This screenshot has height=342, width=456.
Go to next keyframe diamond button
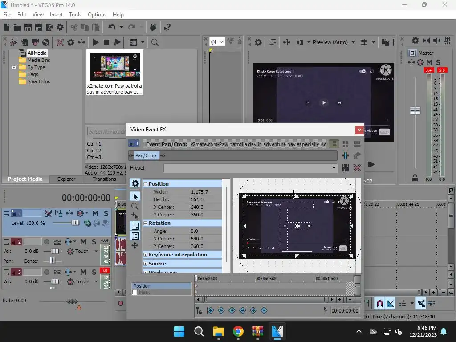click(x=232, y=310)
